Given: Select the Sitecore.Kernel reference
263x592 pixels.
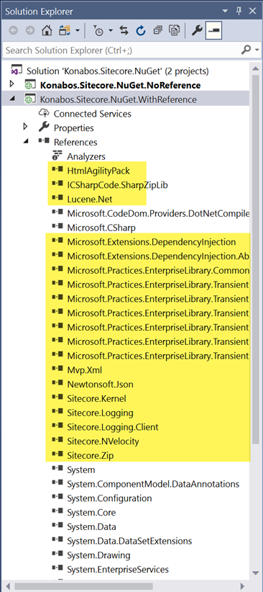Looking at the screenshot, I should point(96,398).
